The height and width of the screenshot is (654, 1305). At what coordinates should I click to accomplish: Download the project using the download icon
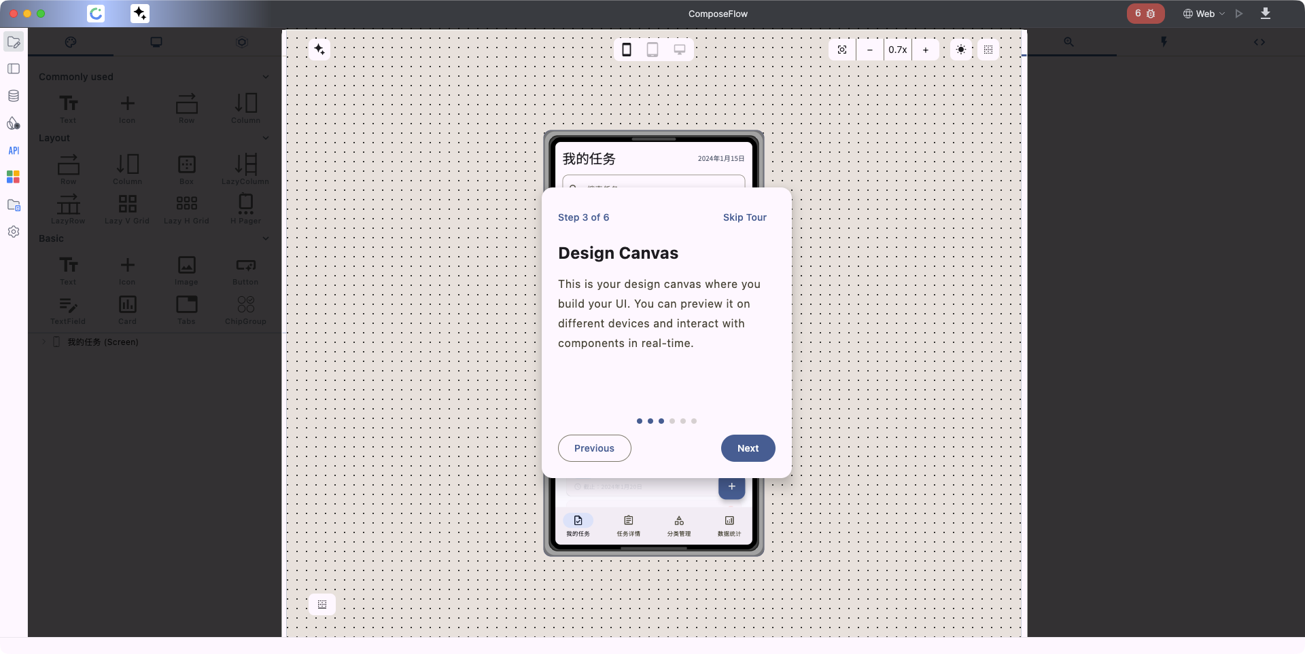1265,14
